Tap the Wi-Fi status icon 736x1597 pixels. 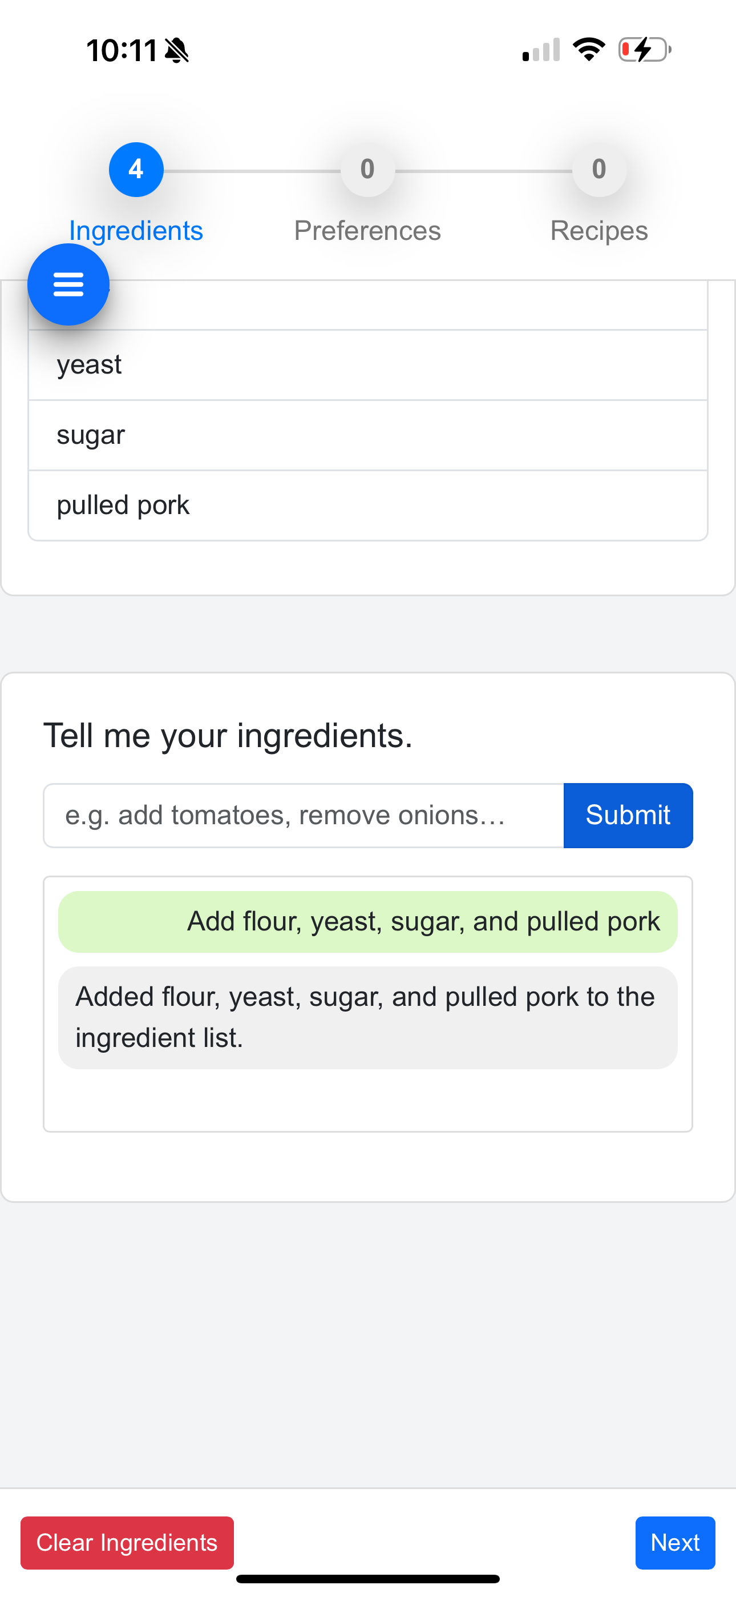click(x=589, y=49)
